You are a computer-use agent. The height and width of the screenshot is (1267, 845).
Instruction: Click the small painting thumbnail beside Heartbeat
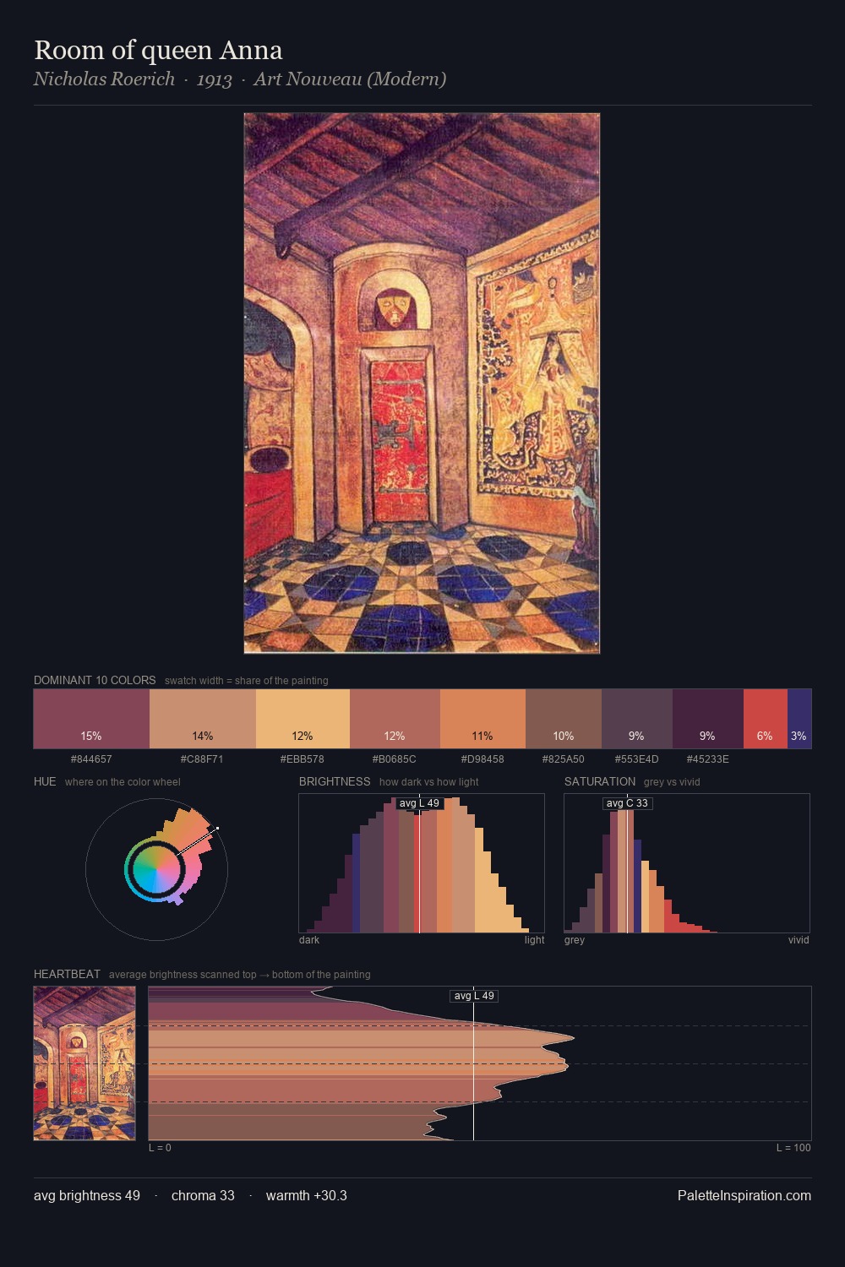click(x=84, y=1063)
